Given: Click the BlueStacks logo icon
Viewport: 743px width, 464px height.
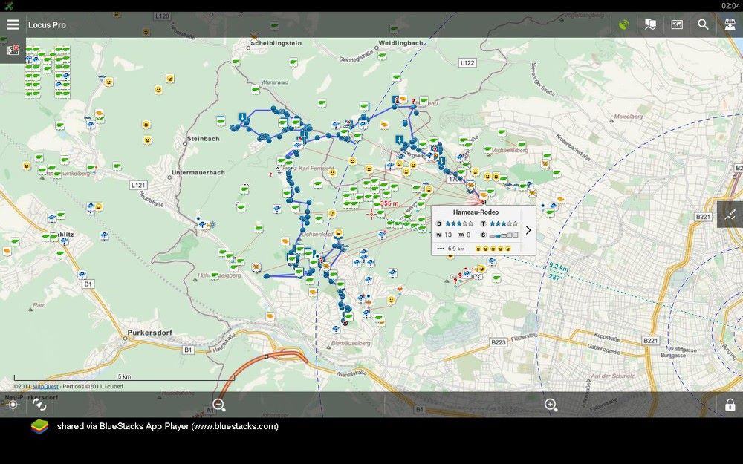Looking at the screenshot, I should [39, 426].
